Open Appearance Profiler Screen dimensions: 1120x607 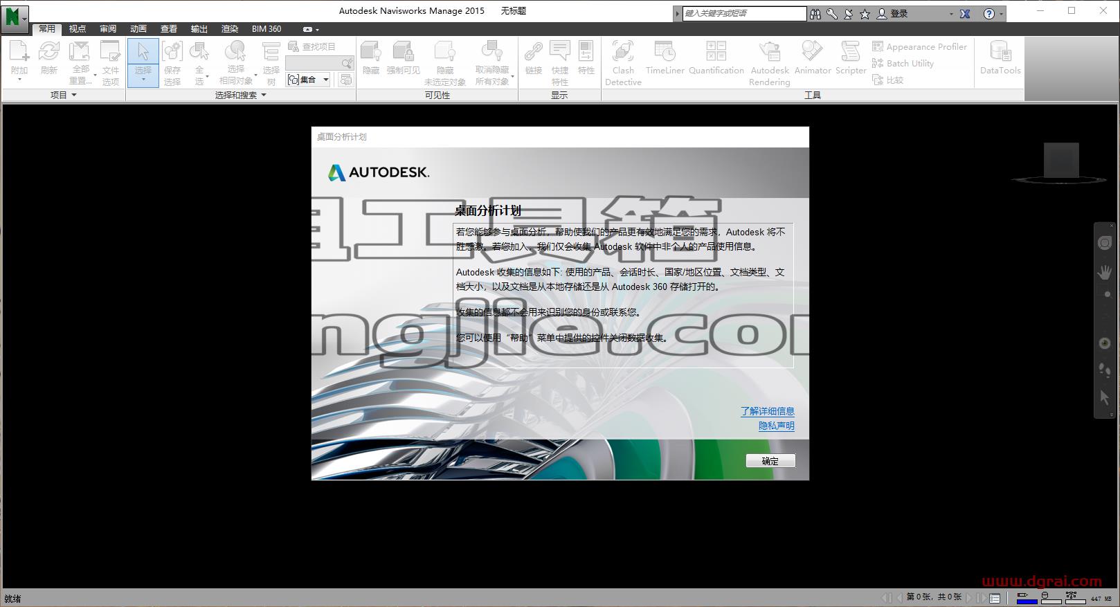919,46
